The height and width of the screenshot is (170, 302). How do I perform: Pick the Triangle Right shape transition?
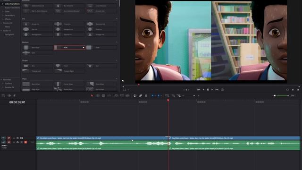pos(69,71)
